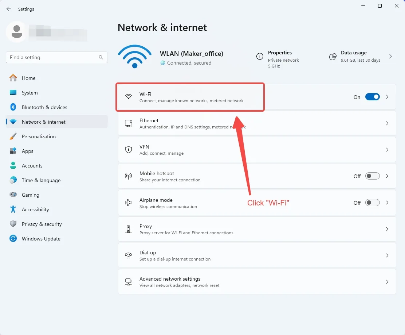Open Data usage details
Viewport: 405px width, 335px height.
[361, 56]
